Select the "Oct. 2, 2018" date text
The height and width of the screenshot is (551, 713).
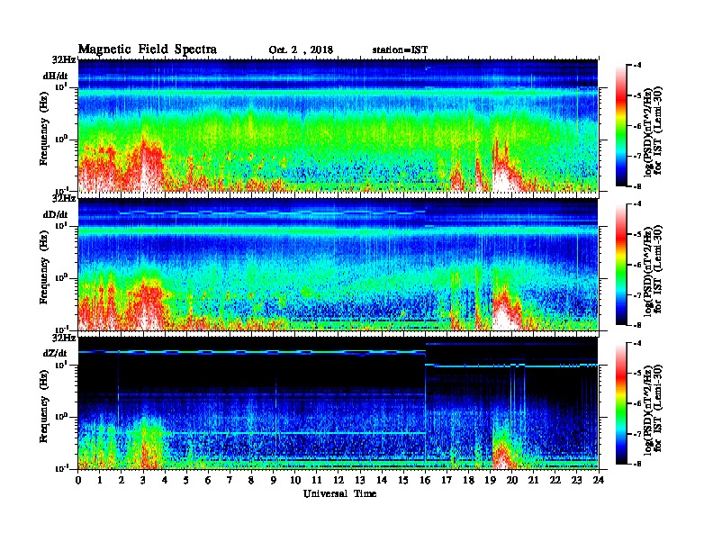pyautogui.click(x=301, y=50)
